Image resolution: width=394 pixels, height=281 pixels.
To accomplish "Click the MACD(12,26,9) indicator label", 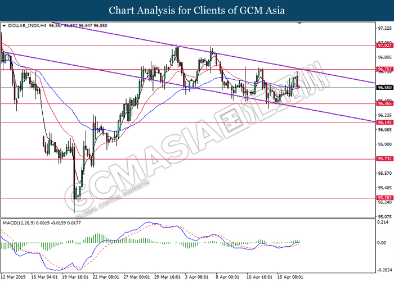I will tap(19, 223).
